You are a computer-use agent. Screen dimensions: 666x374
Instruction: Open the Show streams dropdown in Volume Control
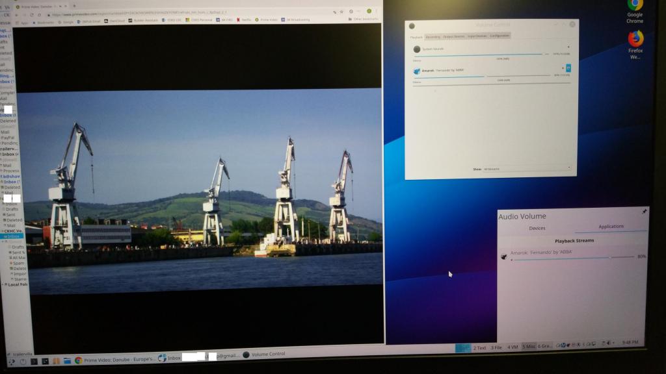[x=527, y=169]
